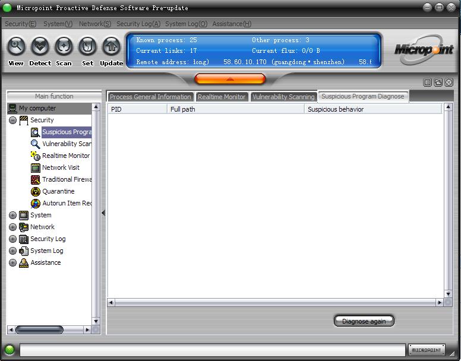Click the Autorun Item Recovery icon
Screen dimensions: 461x361
pos(35,203)
